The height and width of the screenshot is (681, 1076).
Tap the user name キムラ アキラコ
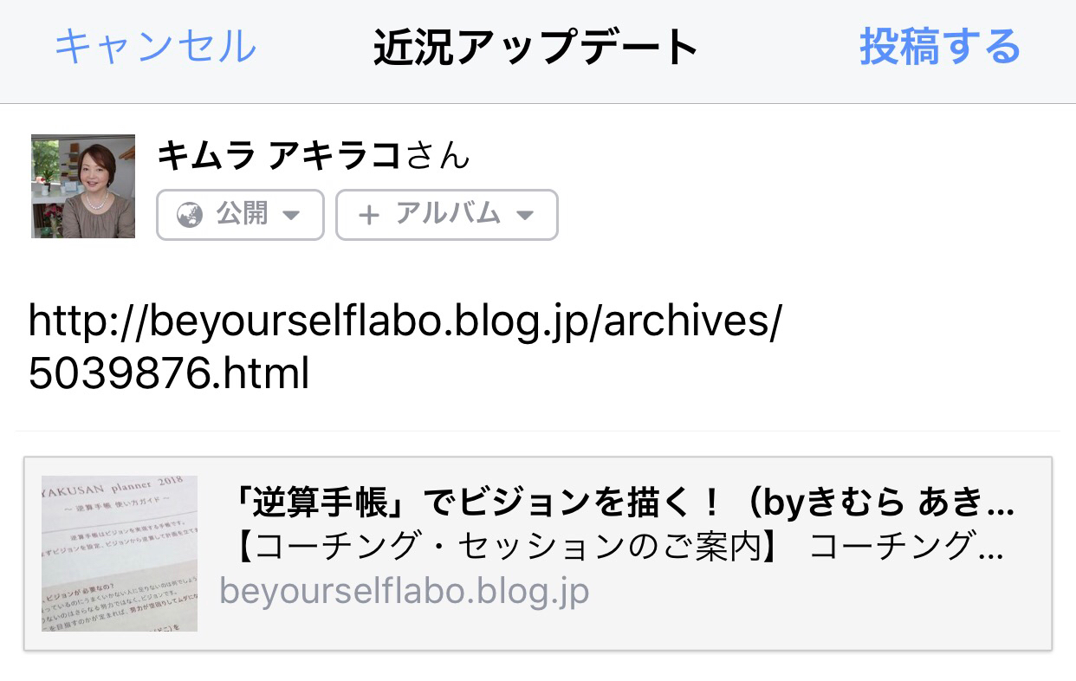point(279,156)
